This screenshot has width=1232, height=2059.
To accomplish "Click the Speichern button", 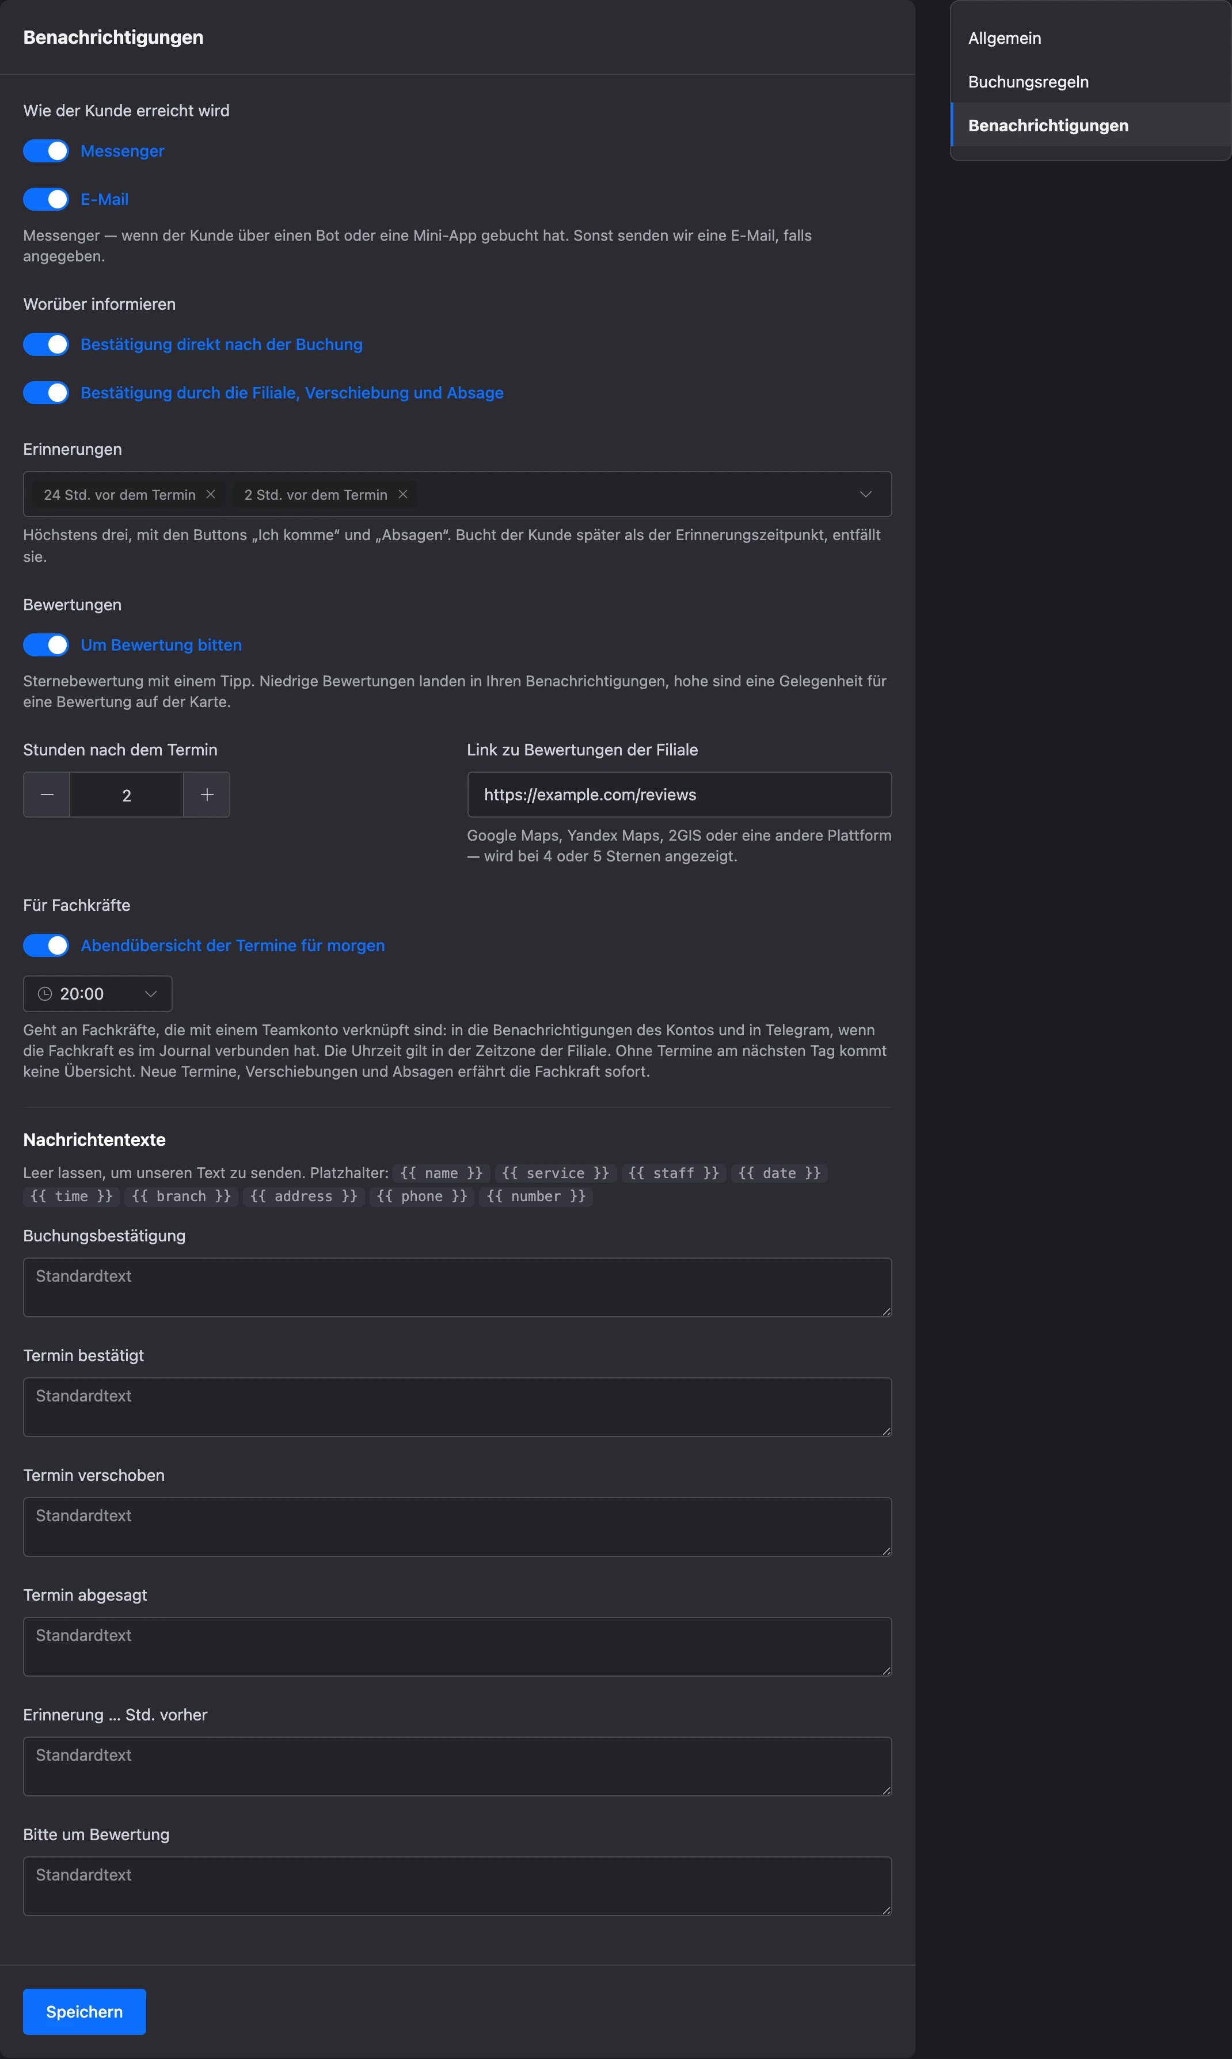I will (x=85, y=2011).
